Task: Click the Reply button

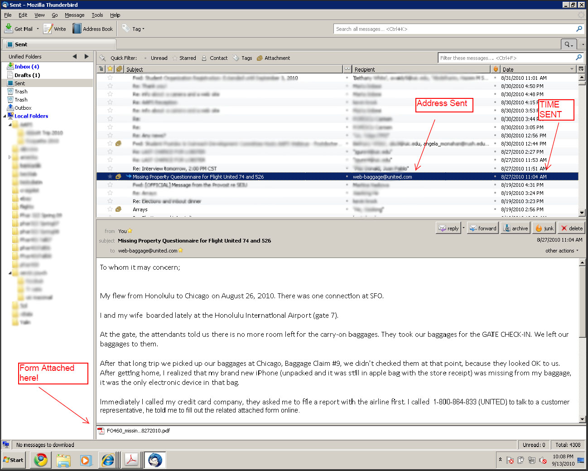Action: (448, 228)
